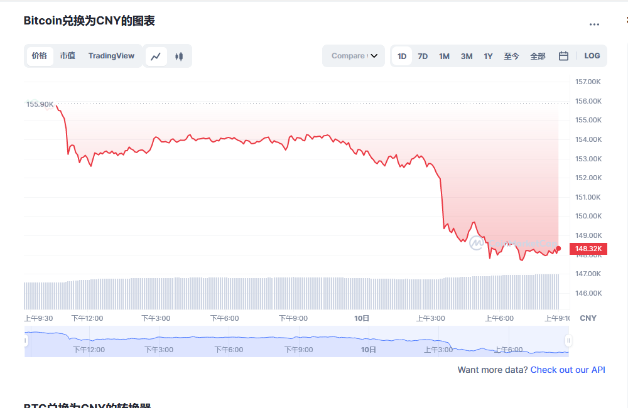Viewport: 628px width, 408px height.
Task: Select the 全部 time range
Action: coord(538,56)
